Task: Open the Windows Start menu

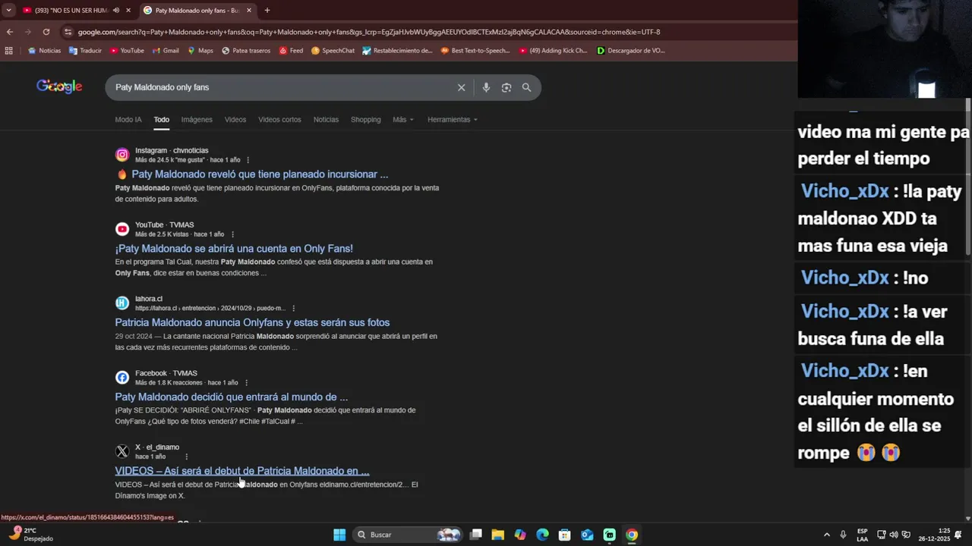Action: [339, 535]
